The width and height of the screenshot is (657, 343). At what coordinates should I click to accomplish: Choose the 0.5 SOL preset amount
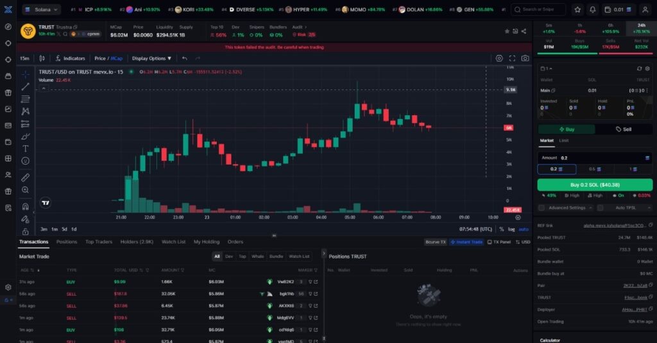[x=595, y=169]
